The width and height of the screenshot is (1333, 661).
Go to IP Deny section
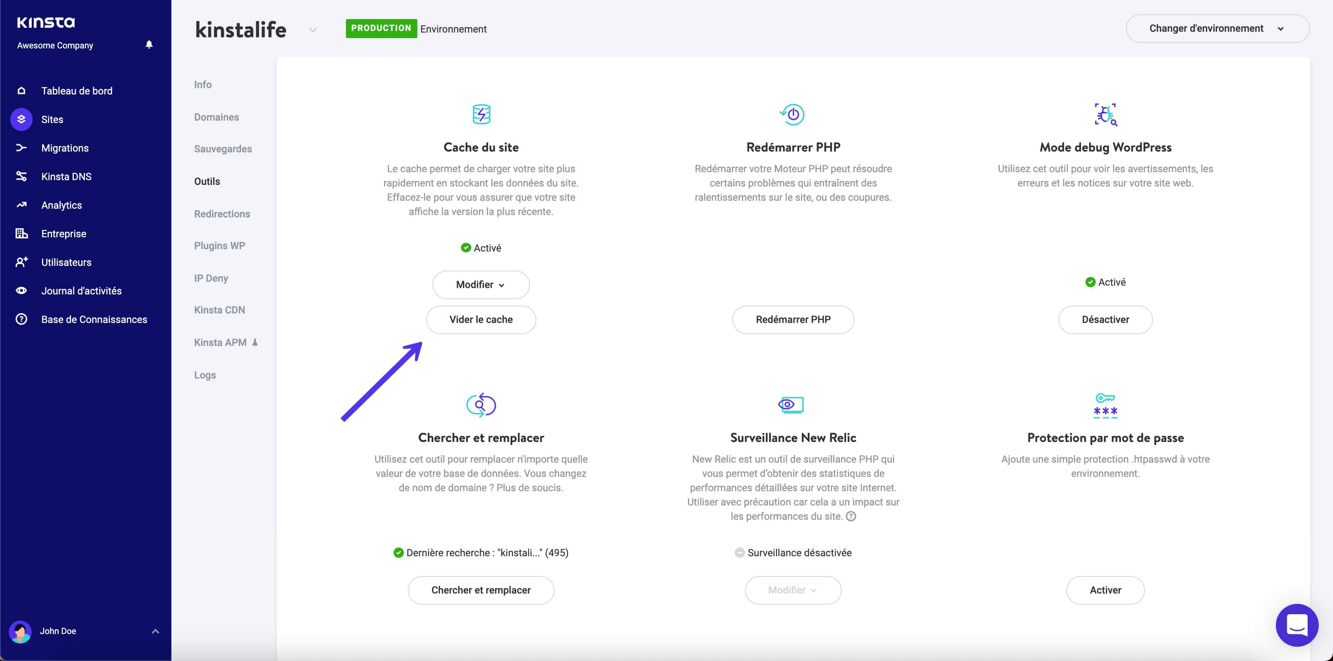(211, 278)
